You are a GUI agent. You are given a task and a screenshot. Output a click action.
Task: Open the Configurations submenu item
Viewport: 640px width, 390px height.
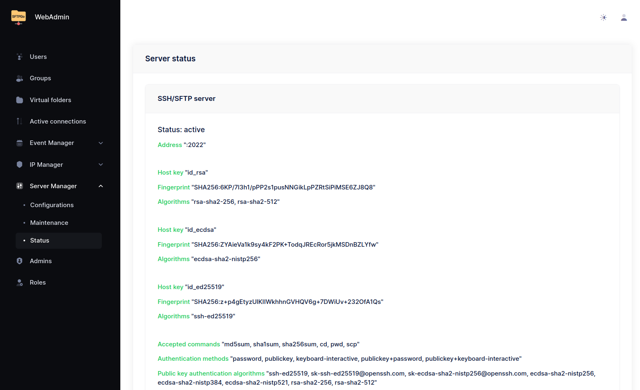tap(52, 205)
